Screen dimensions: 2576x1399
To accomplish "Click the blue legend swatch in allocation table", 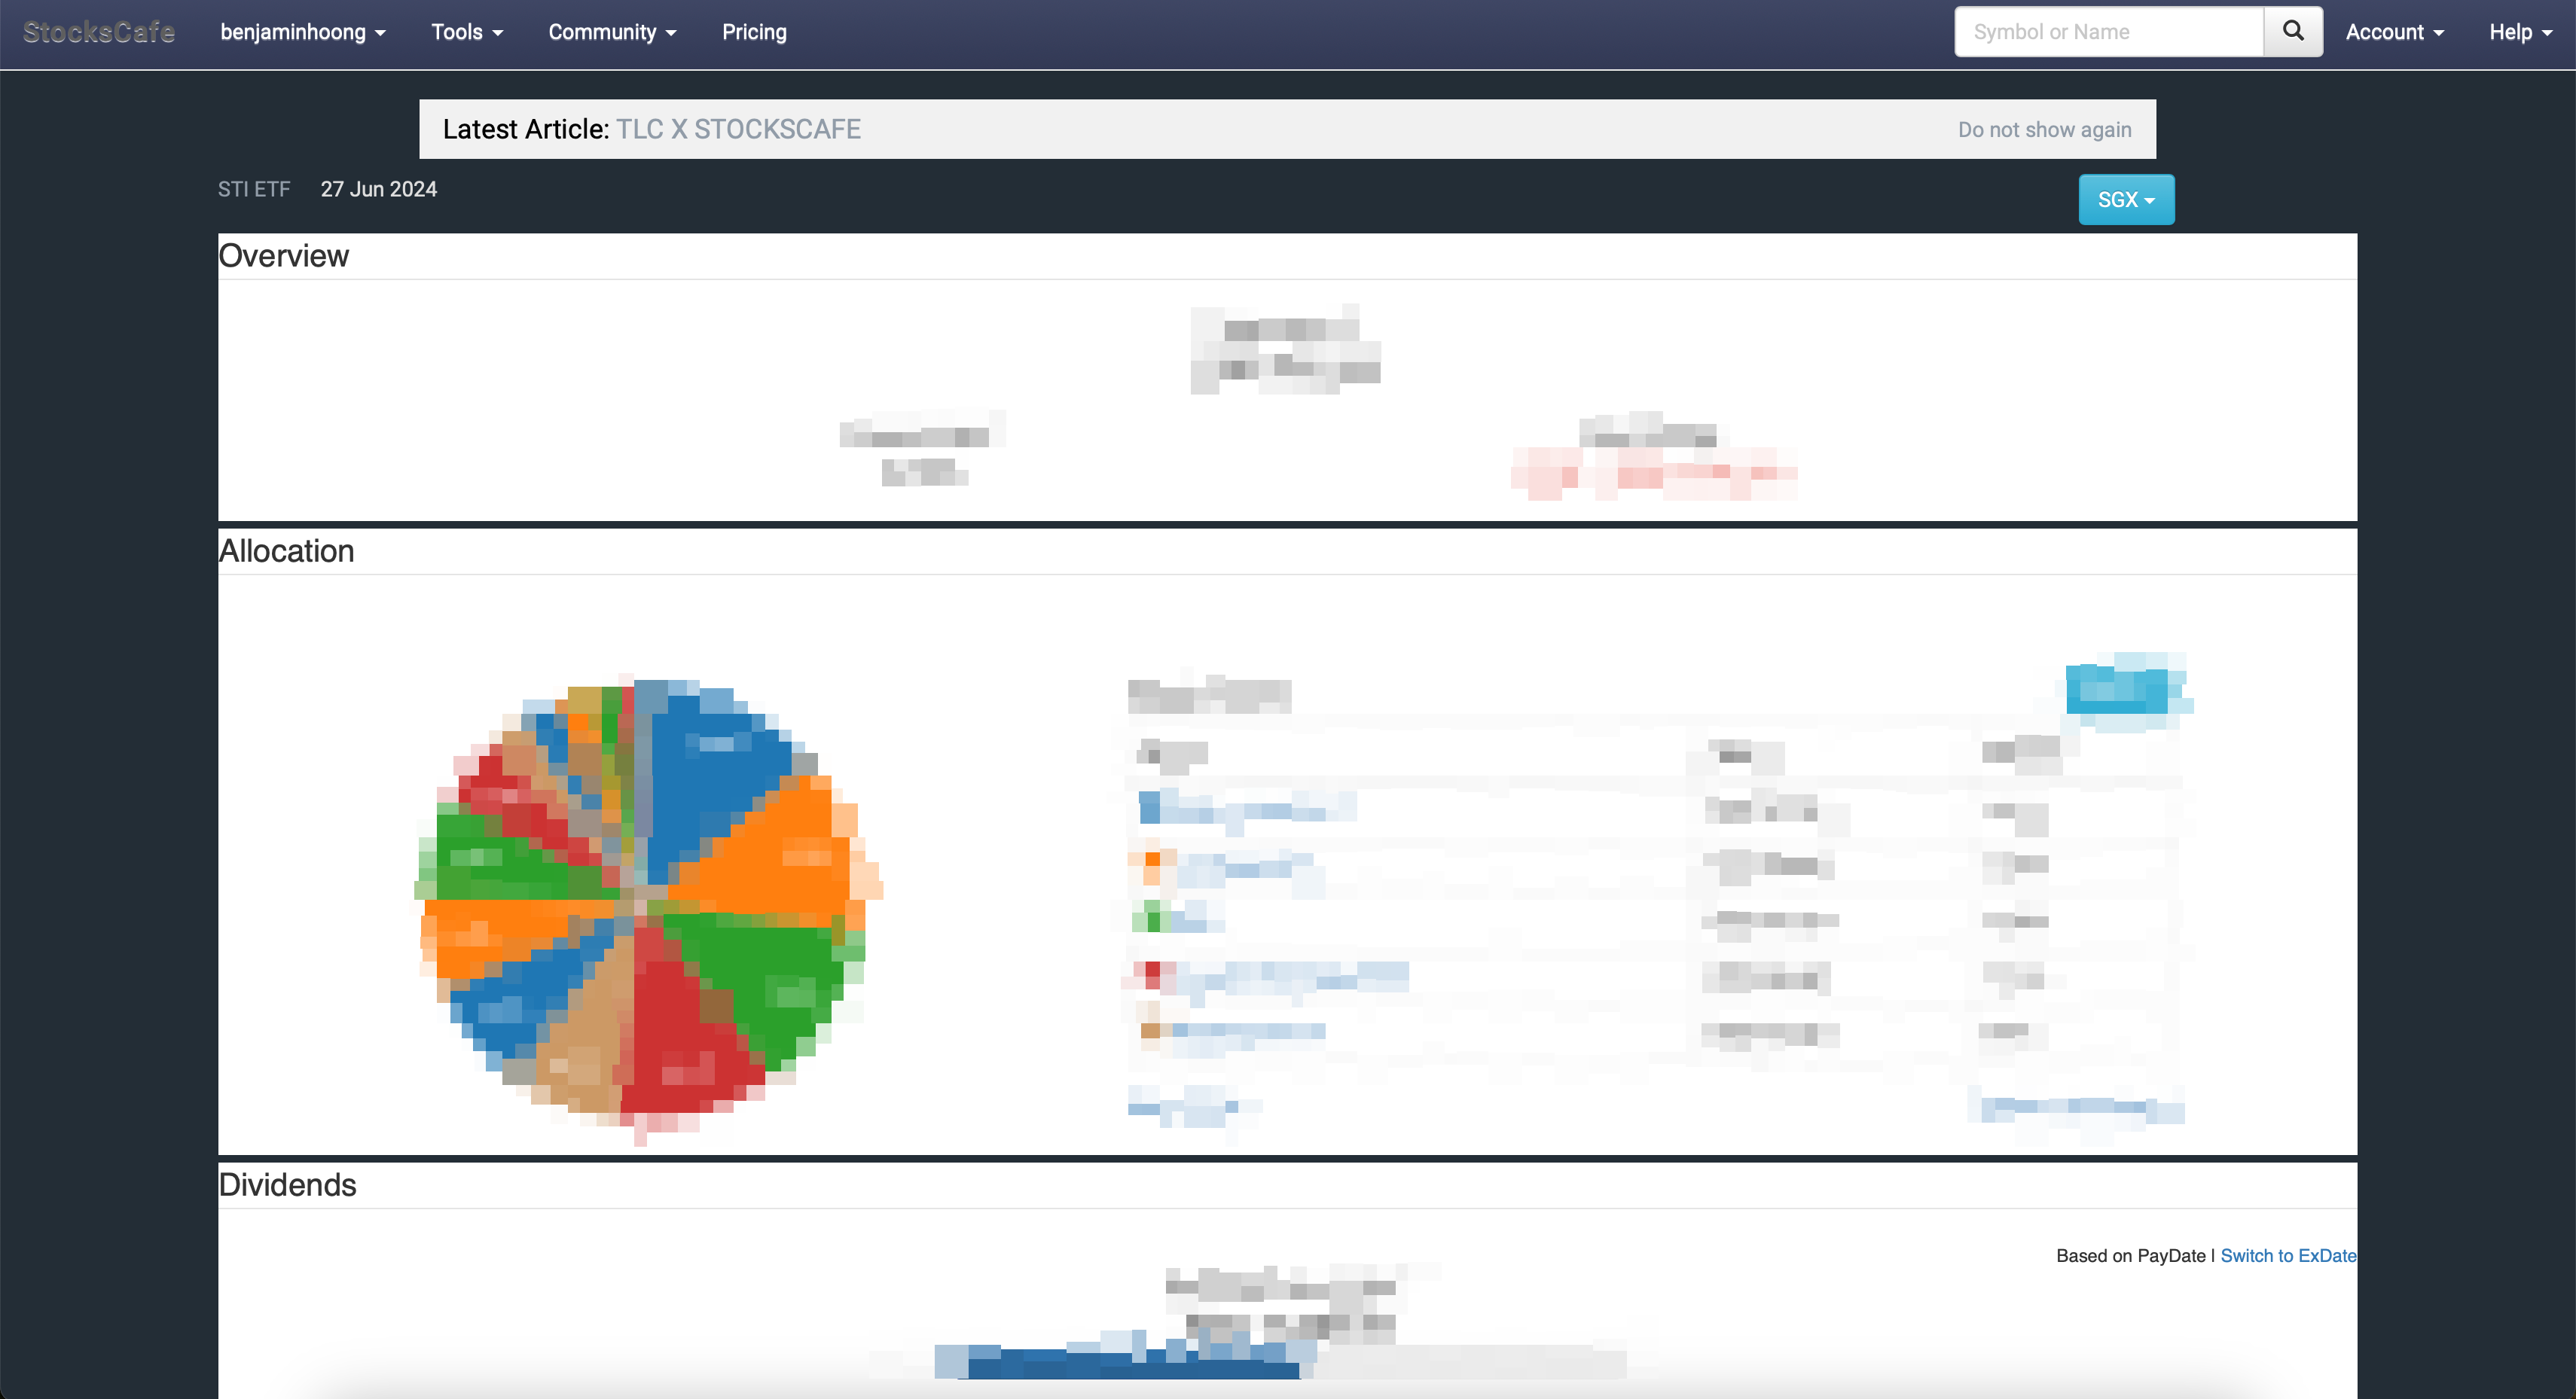I will [1149, 806].
